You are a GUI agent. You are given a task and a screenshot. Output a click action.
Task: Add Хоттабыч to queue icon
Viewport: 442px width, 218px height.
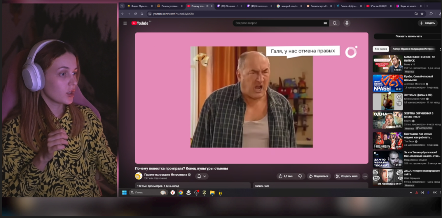[x=399, y=103]
